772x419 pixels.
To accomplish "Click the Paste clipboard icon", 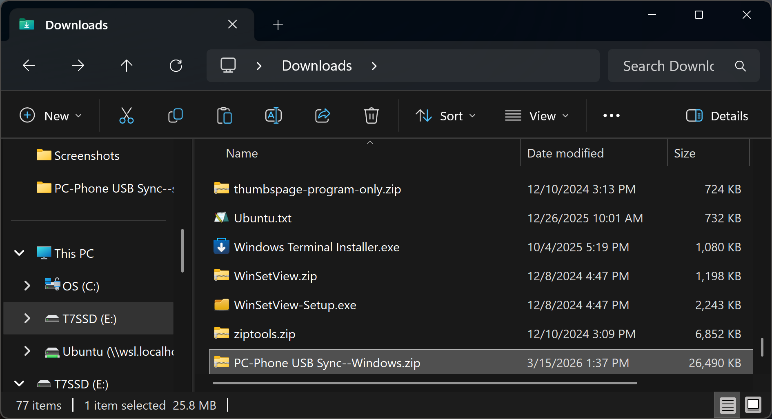I will click(x=224, y=116).
